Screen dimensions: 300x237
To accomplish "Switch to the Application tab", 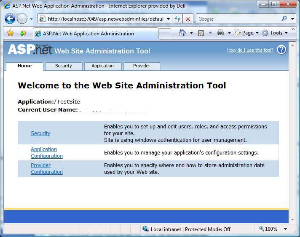I will click(x=102, y=66).
